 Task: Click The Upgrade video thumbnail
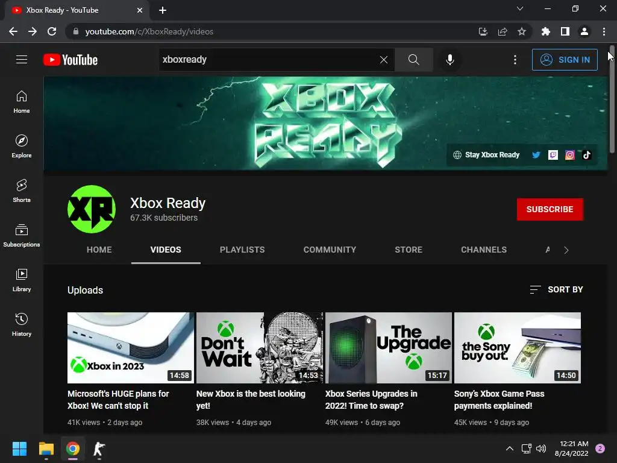[x=389, y=348]
